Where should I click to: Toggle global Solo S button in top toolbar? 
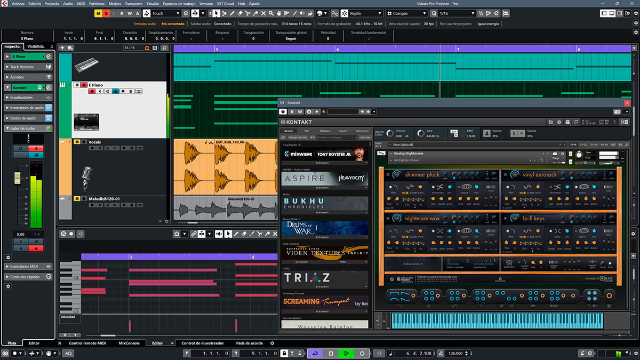pos(106,13)
